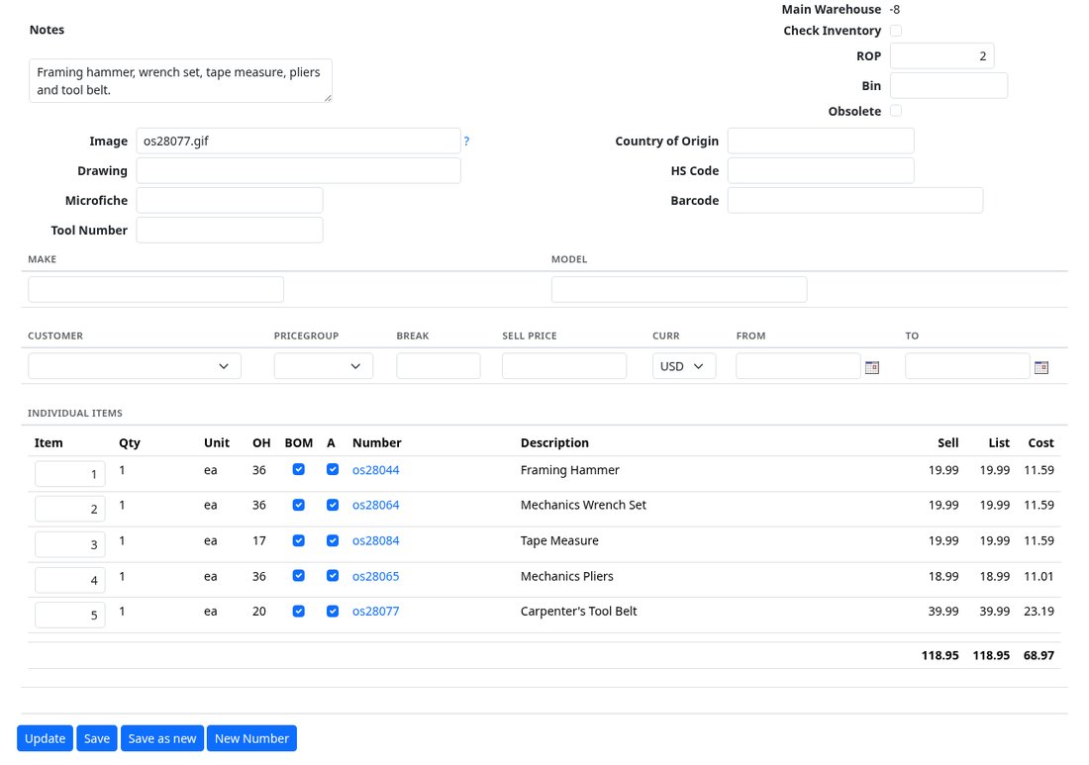The height and width of the screenshot is (765, 1089).
Task: Open the Customer dropdown
Action: click(x=135, y=366)
